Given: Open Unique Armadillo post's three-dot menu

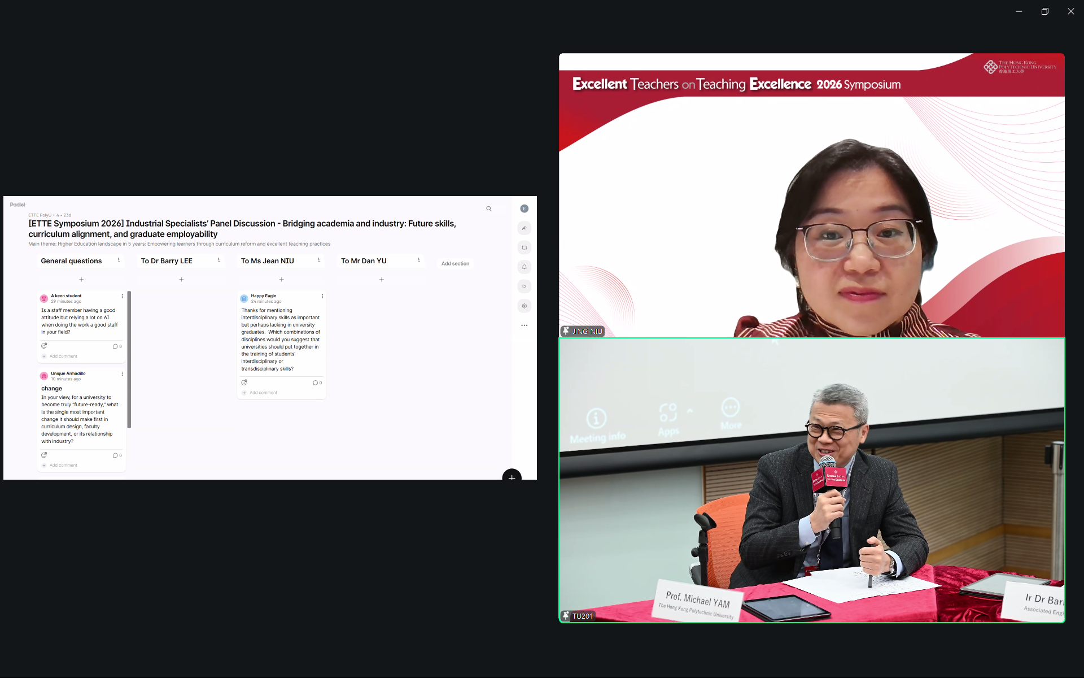Looking at the screenshot, I should pos(122,374).
